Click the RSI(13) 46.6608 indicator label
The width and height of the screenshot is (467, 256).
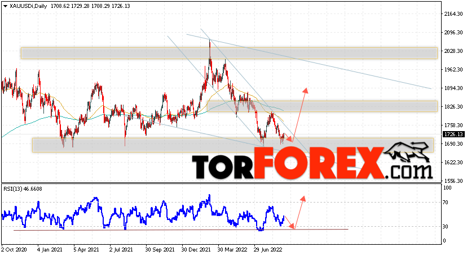click(x=23, y=189)
